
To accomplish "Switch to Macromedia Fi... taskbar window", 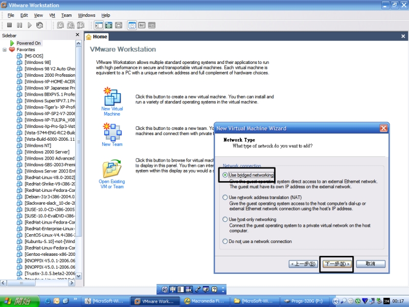I will (204, 301).
